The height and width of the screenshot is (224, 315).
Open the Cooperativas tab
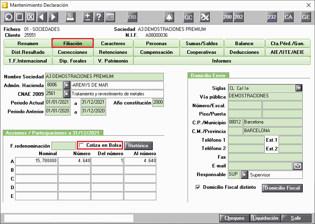click(201, 52)
